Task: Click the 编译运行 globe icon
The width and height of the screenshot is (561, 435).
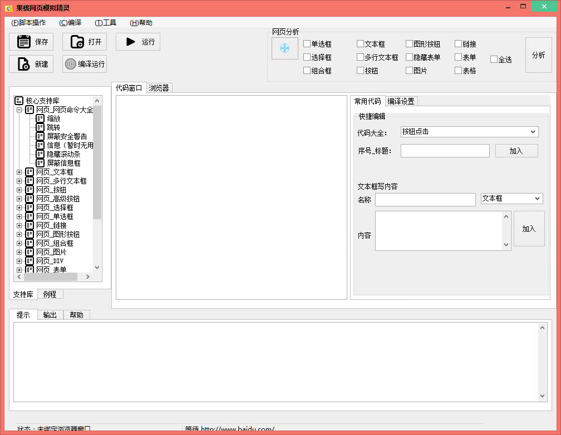Action: (70, 64)
